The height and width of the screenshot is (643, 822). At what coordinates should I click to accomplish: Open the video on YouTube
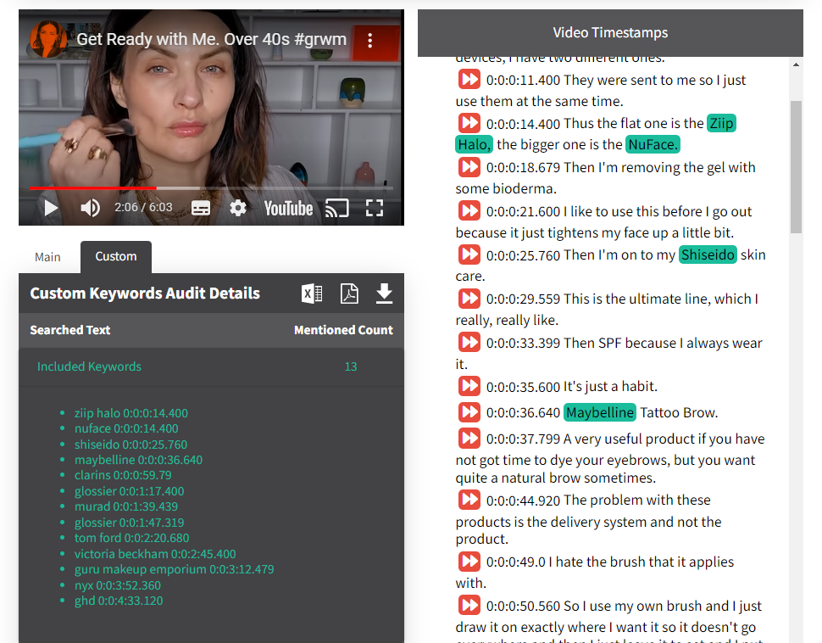288,209
